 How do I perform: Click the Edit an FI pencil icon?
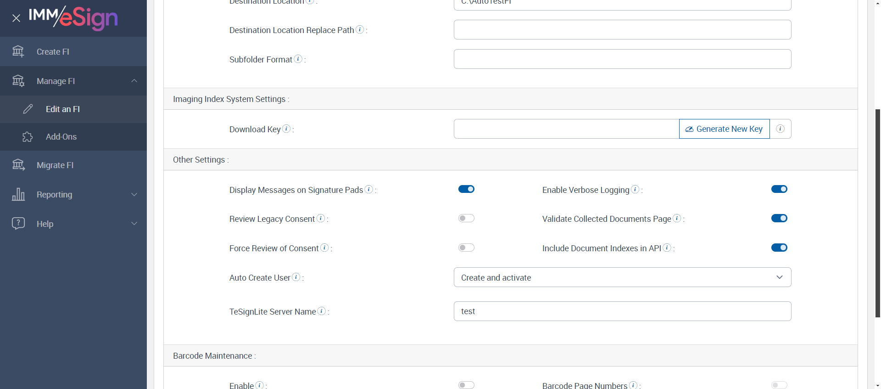[28, 109]
